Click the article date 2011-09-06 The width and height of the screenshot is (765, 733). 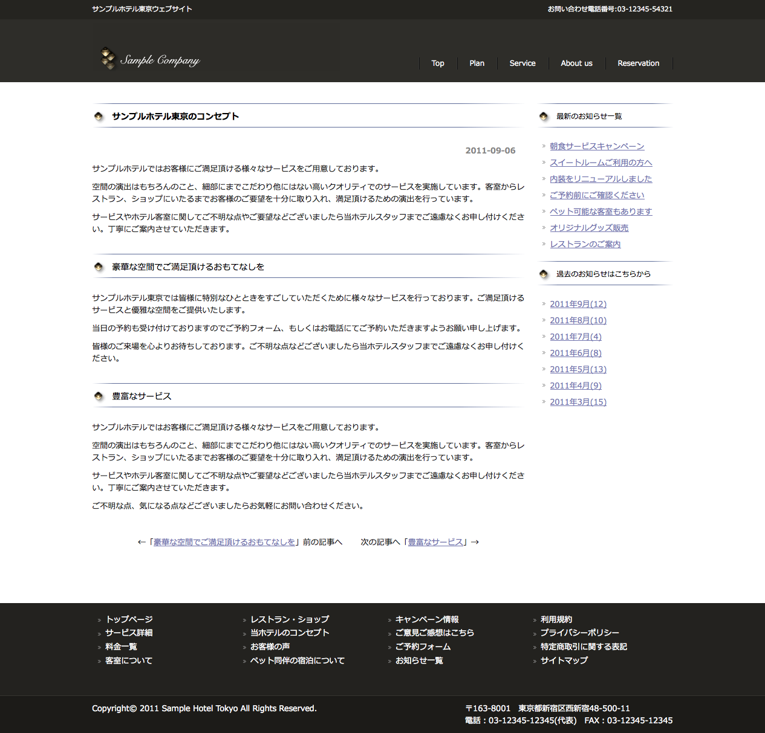(490, 150)
